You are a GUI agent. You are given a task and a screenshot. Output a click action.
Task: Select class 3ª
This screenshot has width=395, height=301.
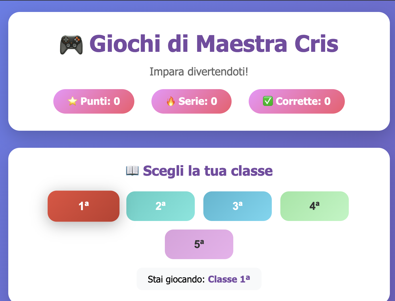click(x=237, y=206)
